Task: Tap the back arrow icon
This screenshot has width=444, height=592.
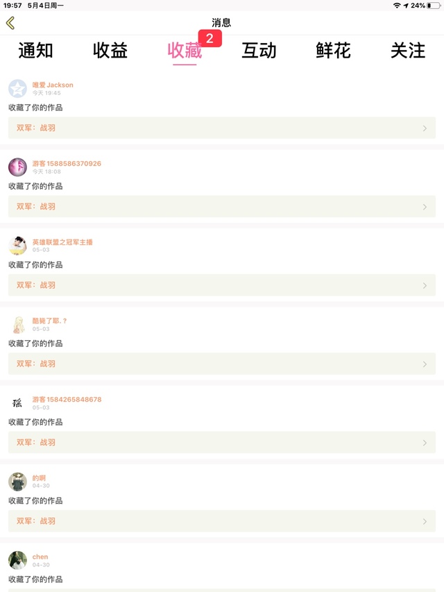Action: (x=10, y=23)
